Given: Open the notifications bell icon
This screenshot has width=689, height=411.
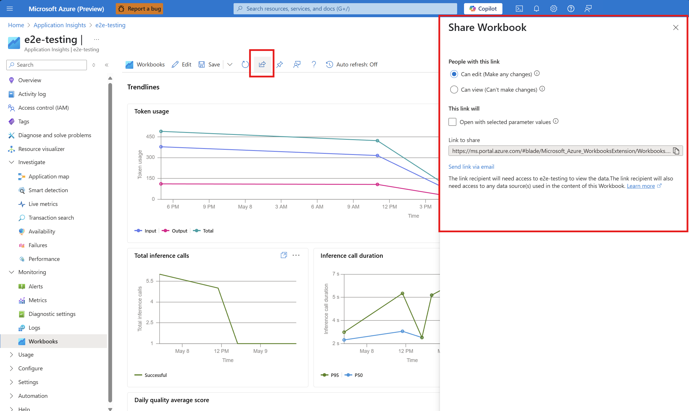Looking at the screenshot, I should tap(536, 9).
